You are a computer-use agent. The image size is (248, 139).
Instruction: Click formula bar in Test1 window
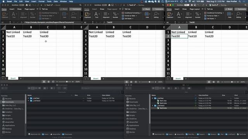tap(53, 22)
